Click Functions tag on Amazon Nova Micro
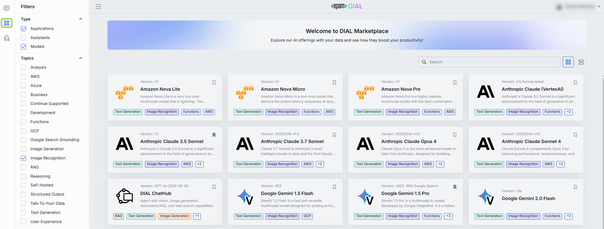The height and width of the screenshot is (229, 604). pos(312,112)
